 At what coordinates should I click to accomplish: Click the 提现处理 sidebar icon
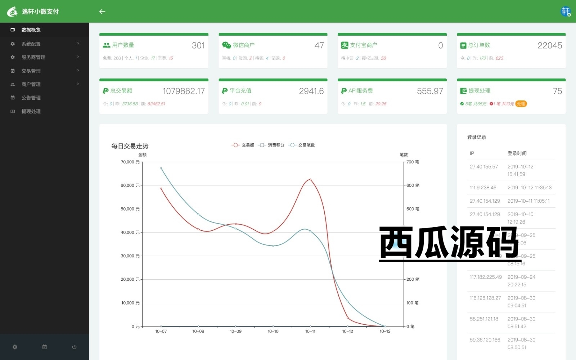point(13,111)
